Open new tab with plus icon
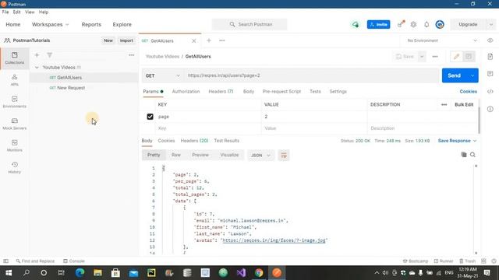This screenshot has width=499, height=280. pyautogui.click(x=209, y=40)
